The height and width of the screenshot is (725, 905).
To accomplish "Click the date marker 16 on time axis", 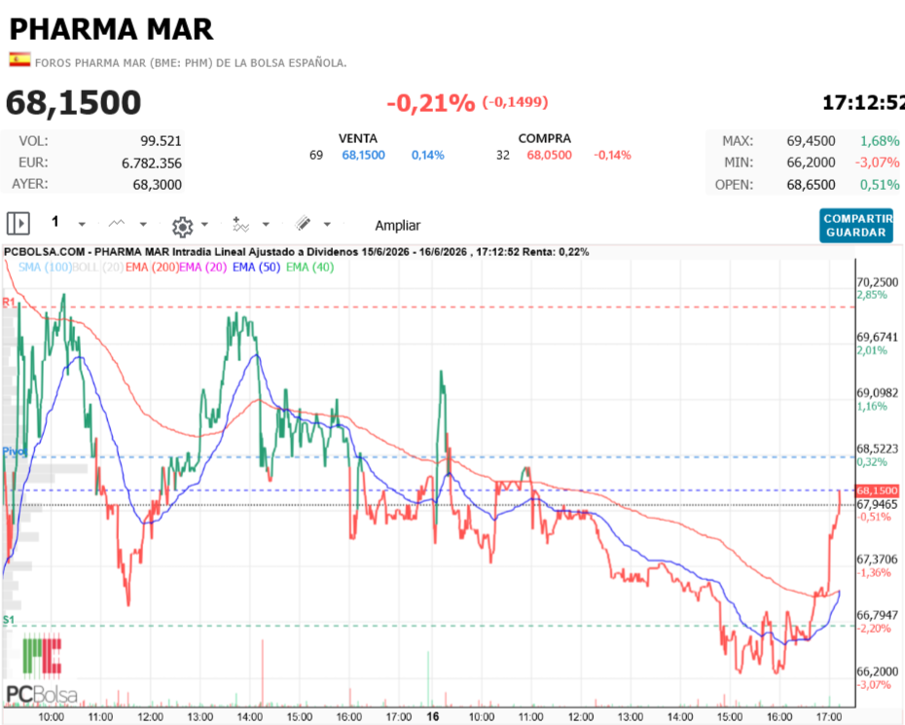I will (x=433, y=716).
